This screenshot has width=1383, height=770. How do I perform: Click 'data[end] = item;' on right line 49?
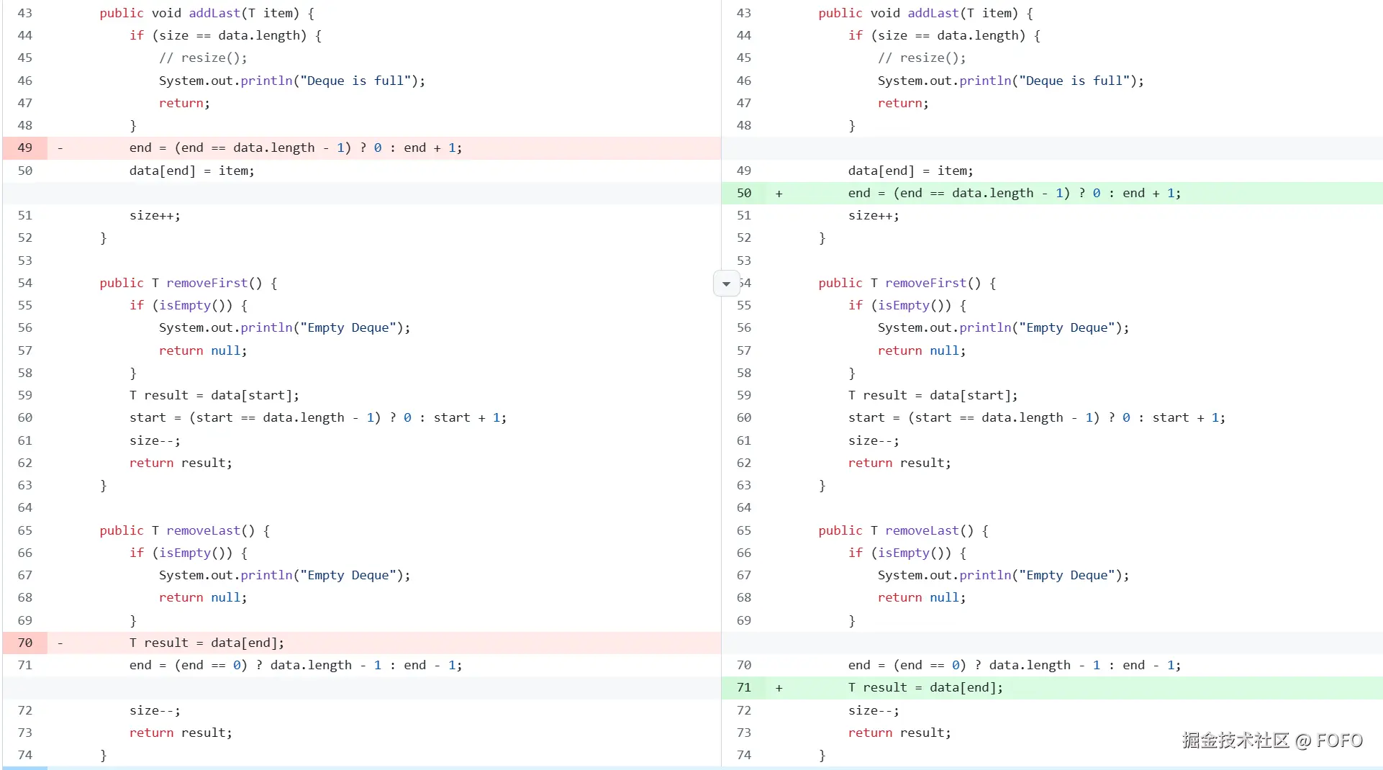coord(911,171)
